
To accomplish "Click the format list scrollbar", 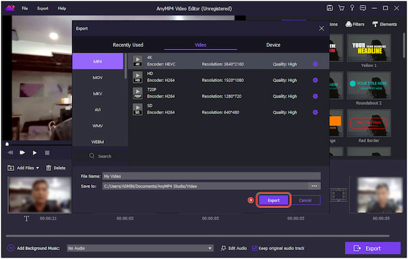I will [126, 66].
